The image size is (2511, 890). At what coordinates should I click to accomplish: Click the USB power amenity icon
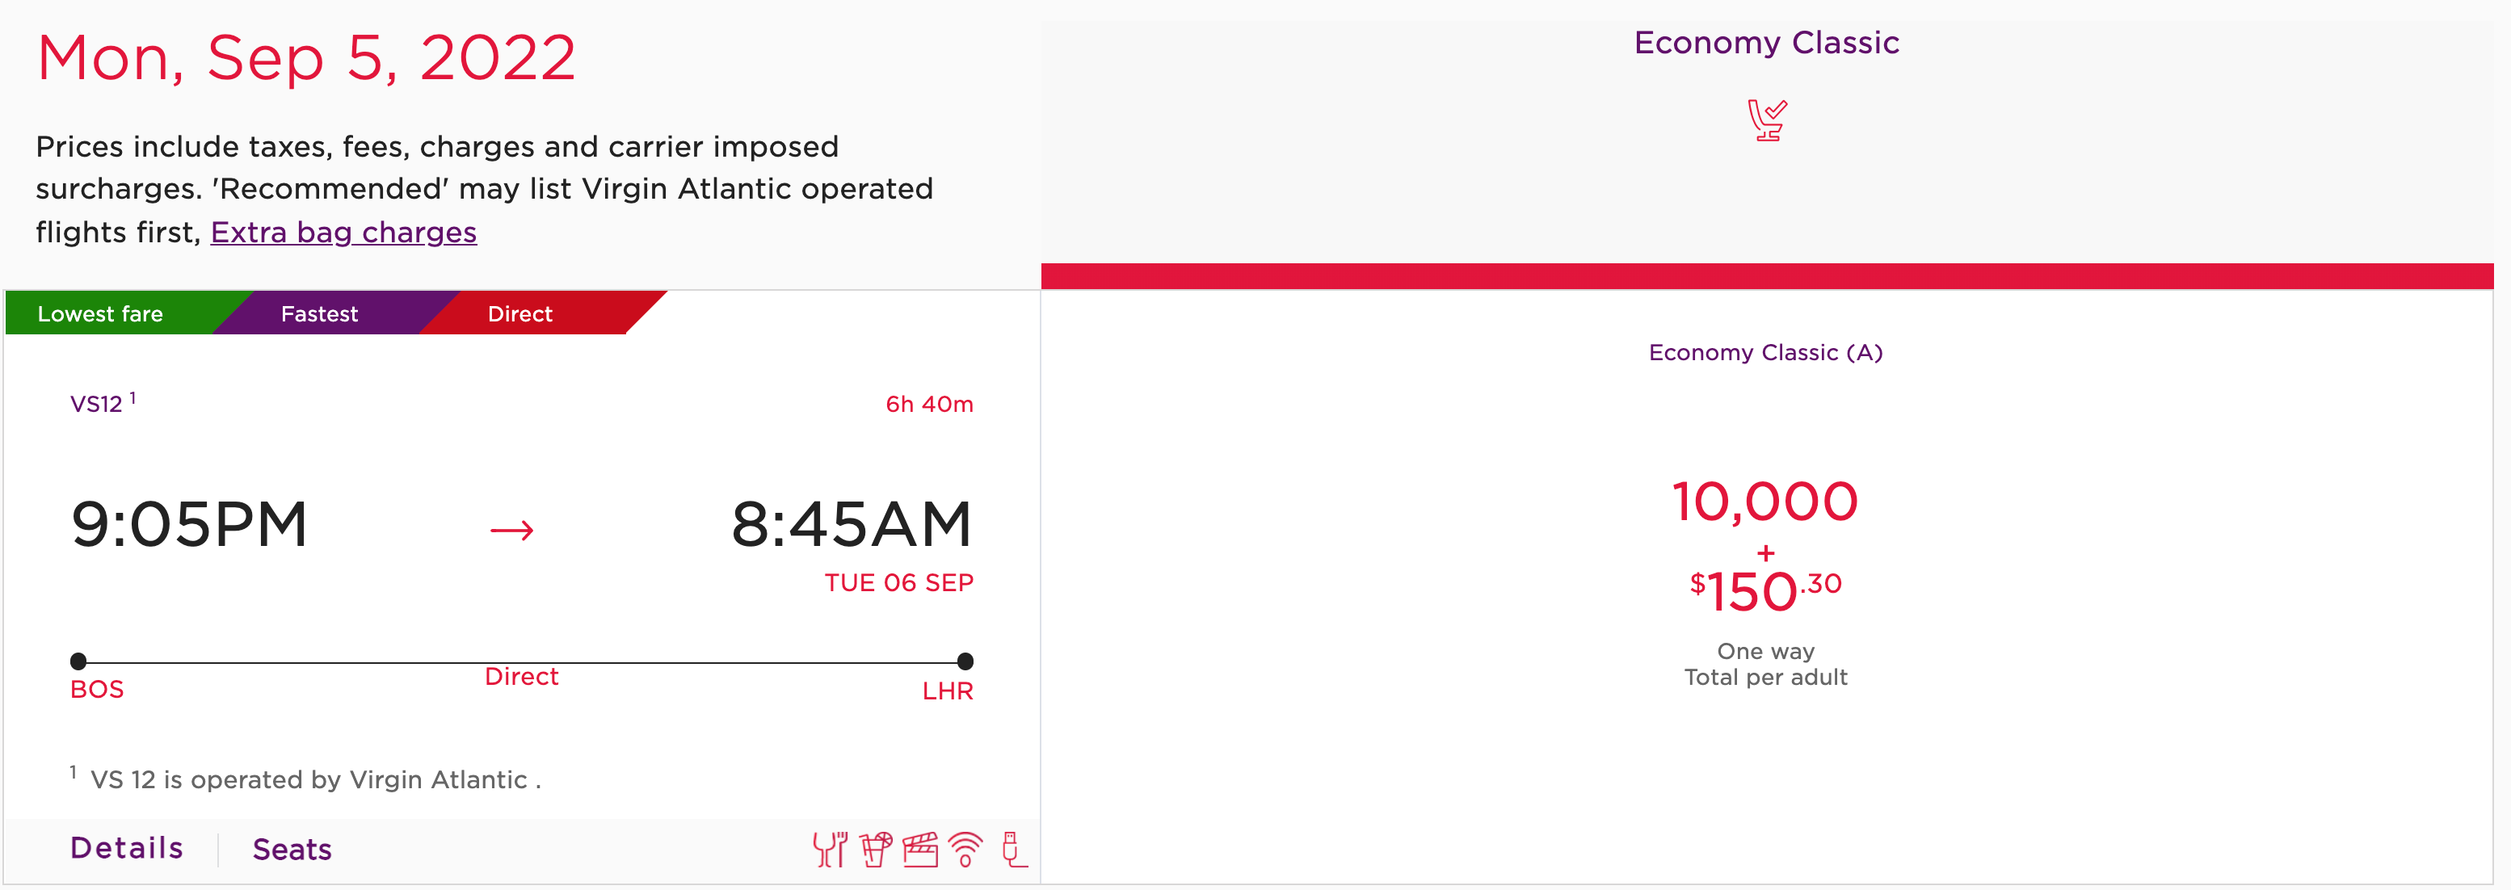(1014, 849)
